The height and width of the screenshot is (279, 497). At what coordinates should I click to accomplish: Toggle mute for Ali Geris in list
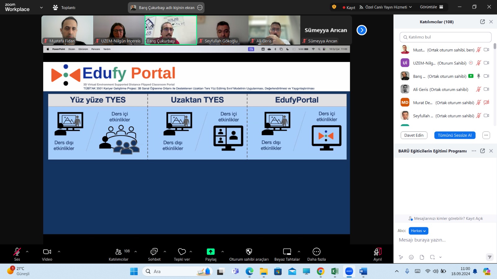(x=479, y=89)
